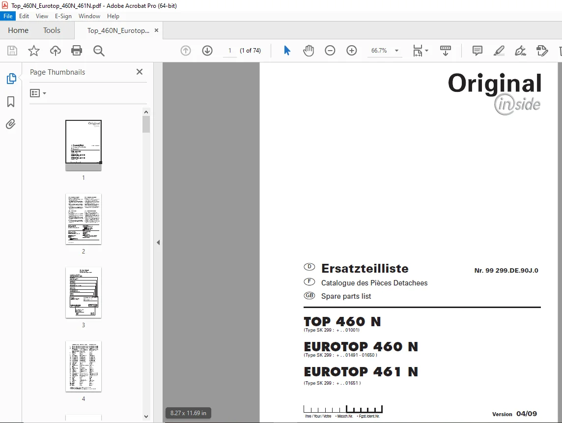
Task: Enable scrolling mode icon
Action: pos(446,51)
